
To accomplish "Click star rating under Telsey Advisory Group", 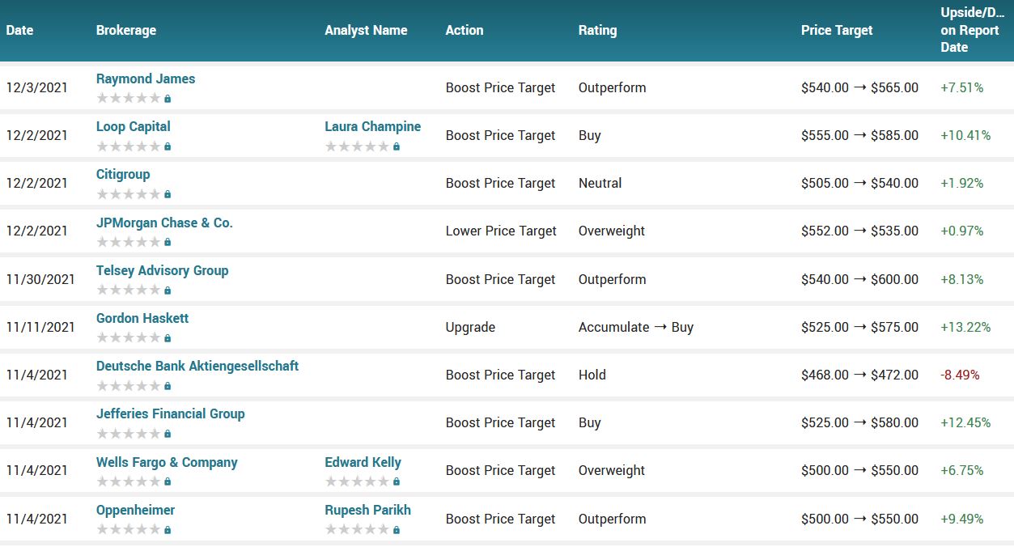I will pyautogui.click(x=129, y=290).
